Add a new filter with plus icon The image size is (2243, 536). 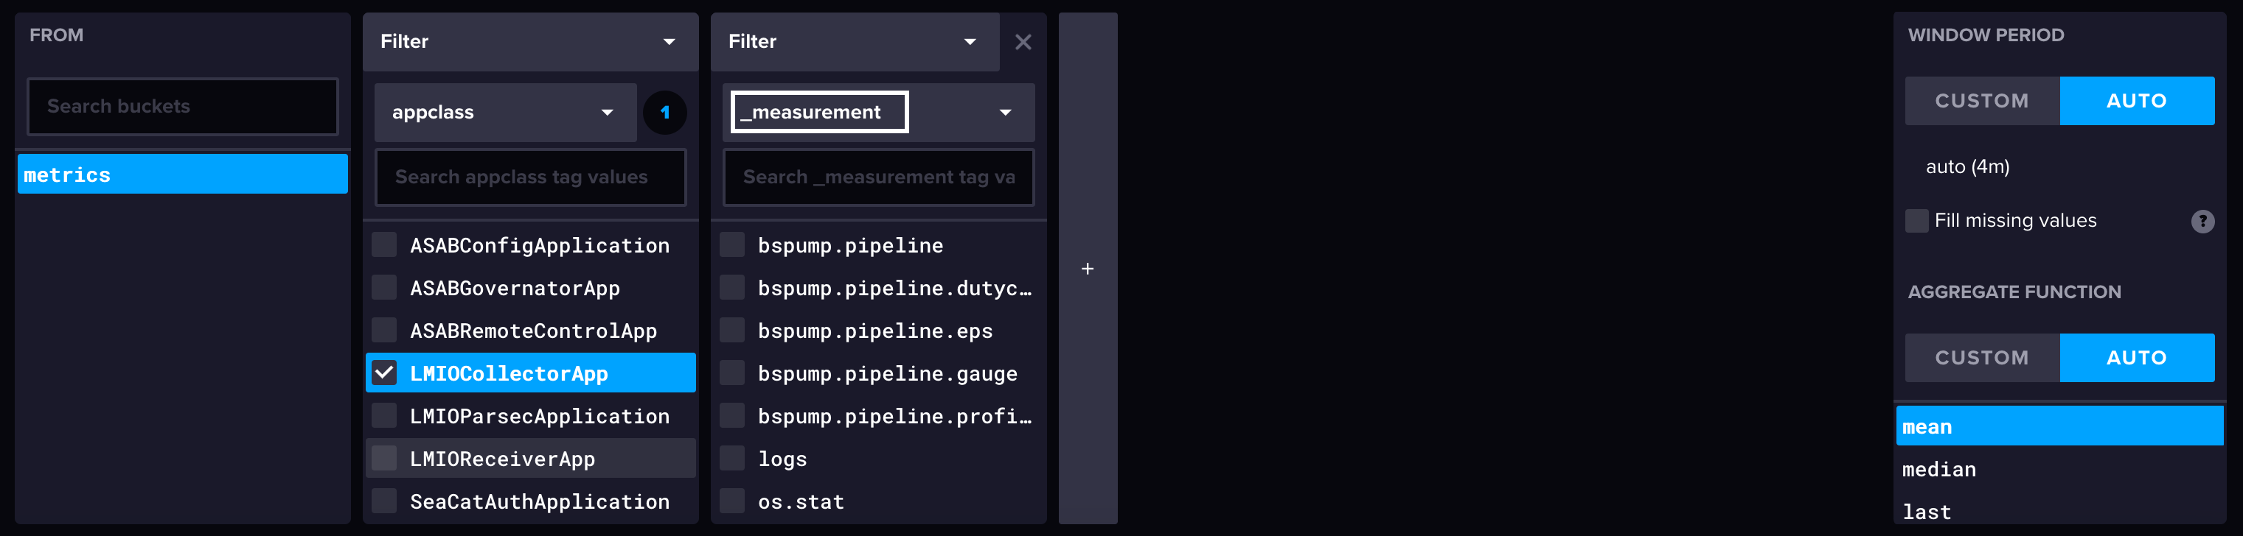point(1087,269)
